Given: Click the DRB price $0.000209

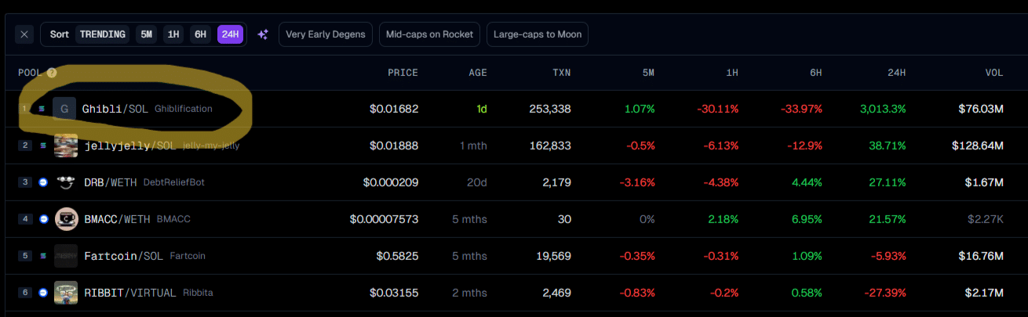Looking at the screenshot, I should coord(391,182).
